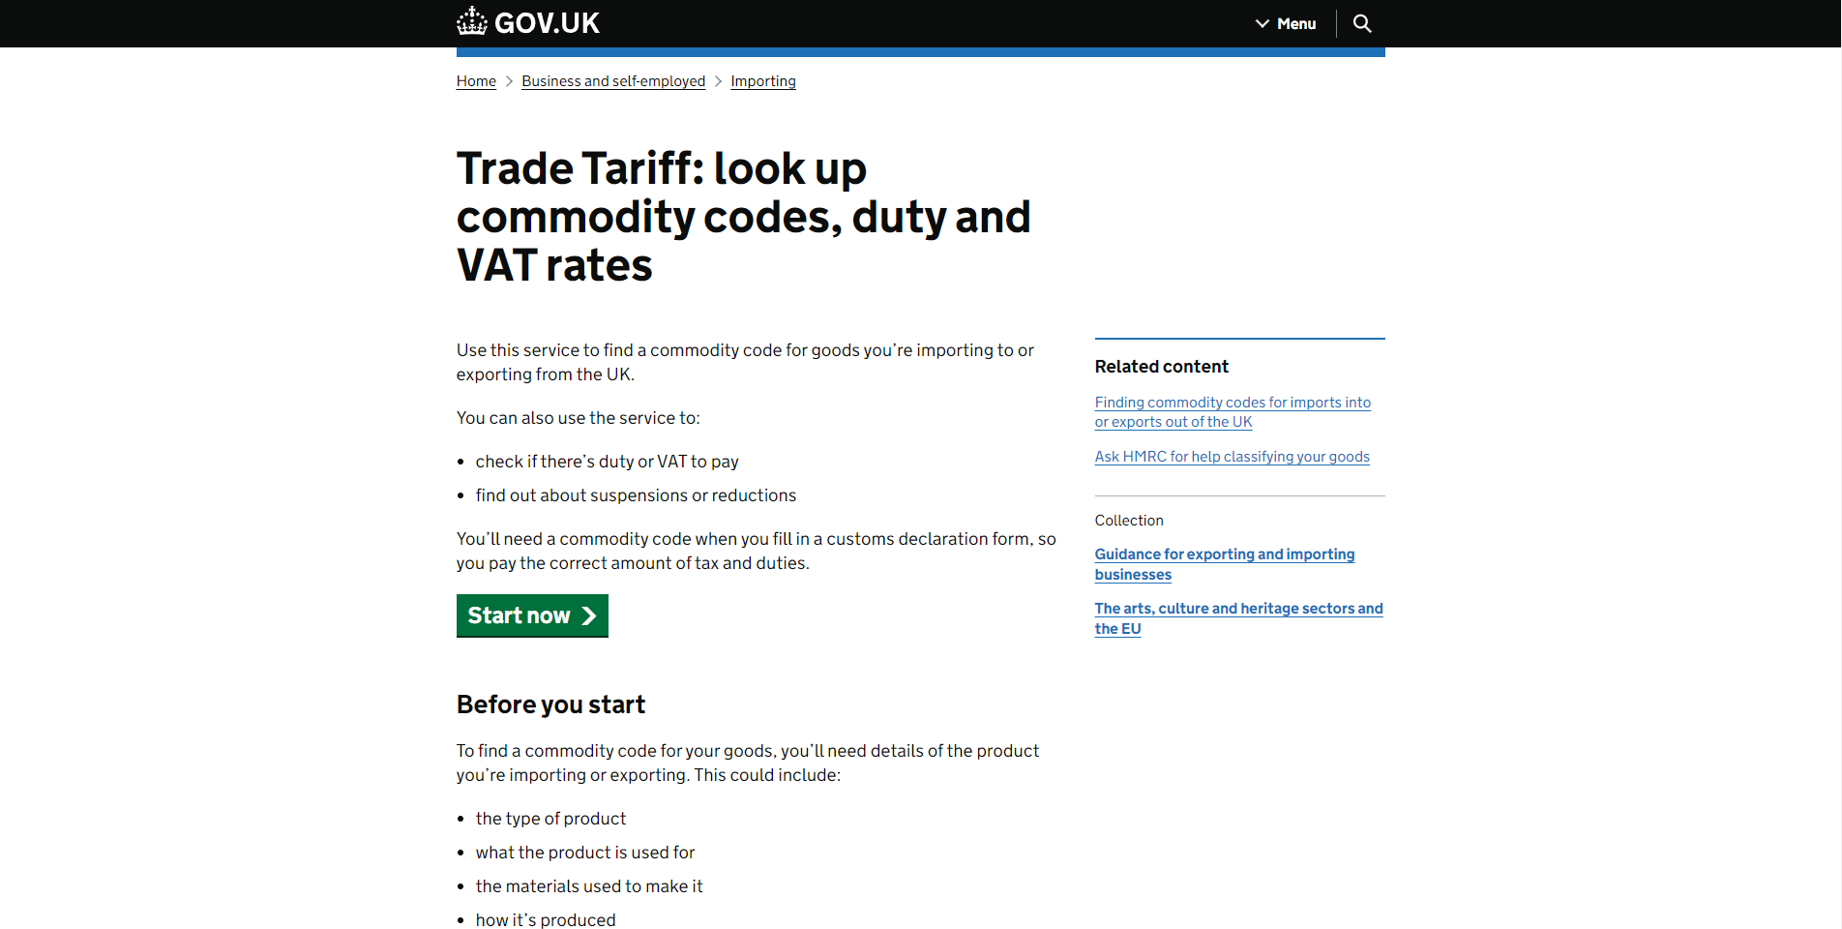Click the chevron separator before Importing breadcrumb
This screenshot has height=929, width=1842.
[x=718, y=81]
